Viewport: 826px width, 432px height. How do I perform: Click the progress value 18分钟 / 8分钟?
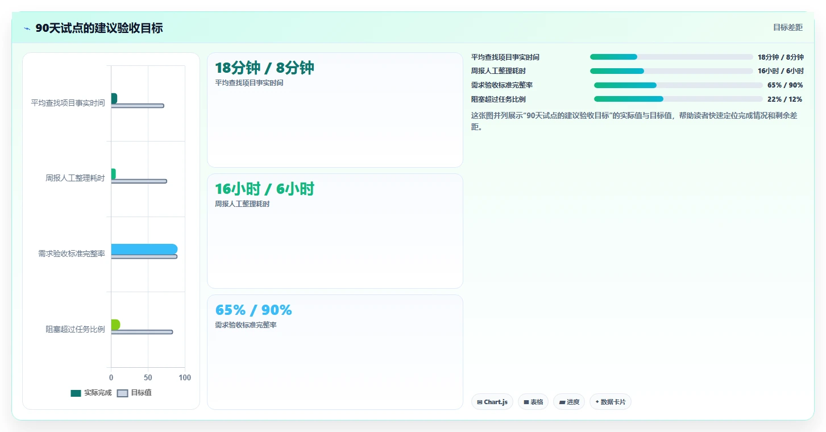781,57
